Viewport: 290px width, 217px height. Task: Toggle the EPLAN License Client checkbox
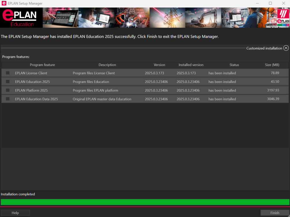(x=8, y=73)
